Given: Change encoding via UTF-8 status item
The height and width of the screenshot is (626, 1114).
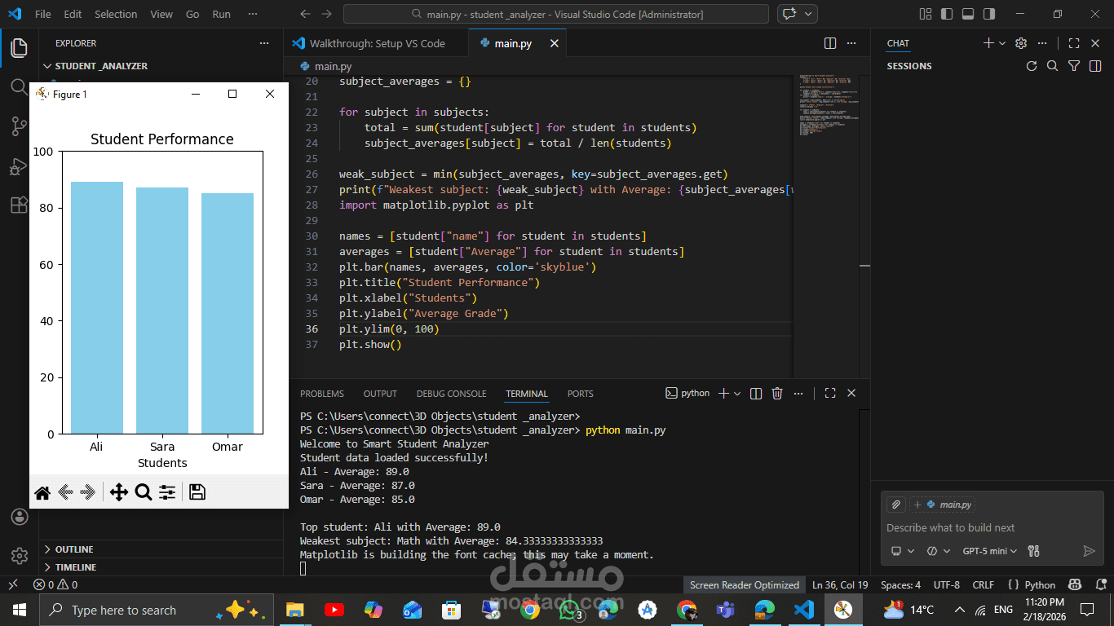Looking at the screenshot, I should click(x=946, y=584).
